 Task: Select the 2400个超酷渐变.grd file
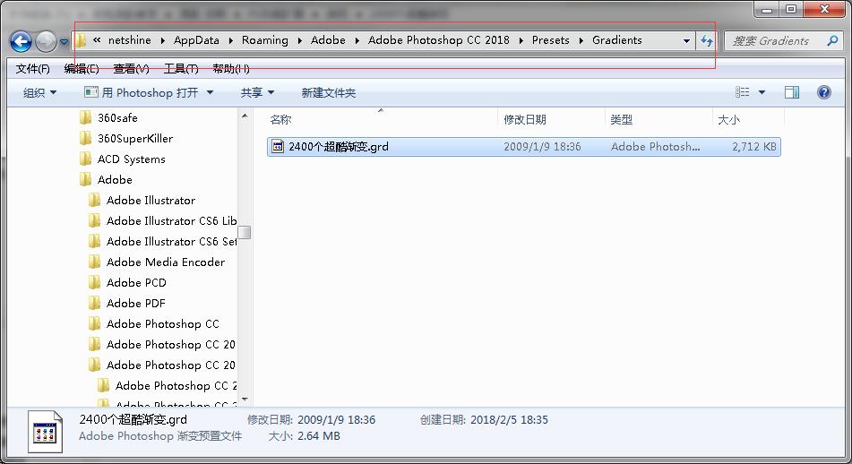[x=524, y=147]
